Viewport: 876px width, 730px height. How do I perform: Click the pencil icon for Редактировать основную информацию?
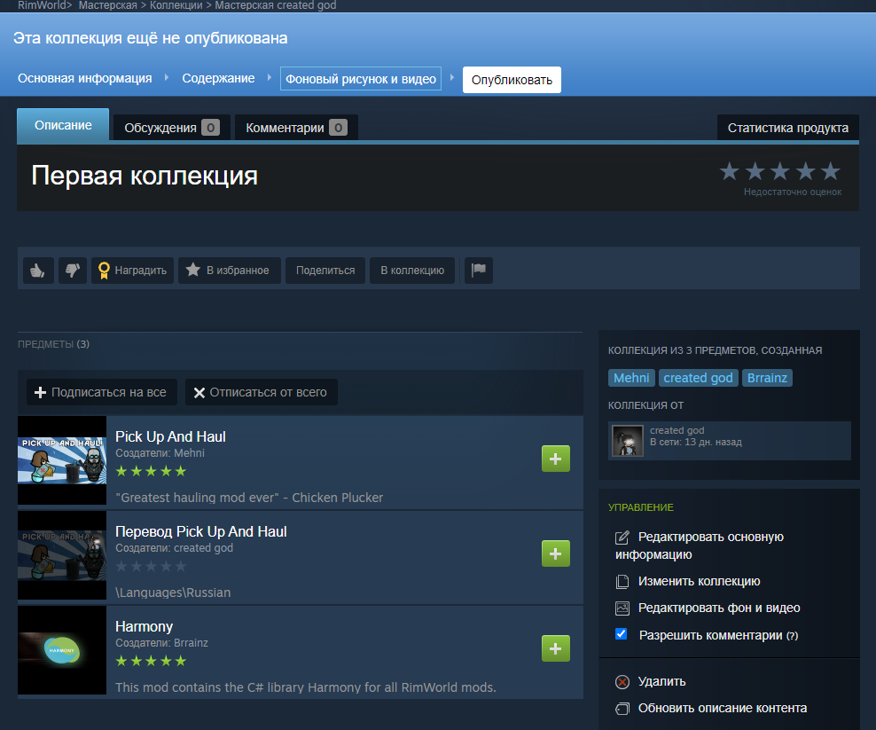click(x=622, y=538)
